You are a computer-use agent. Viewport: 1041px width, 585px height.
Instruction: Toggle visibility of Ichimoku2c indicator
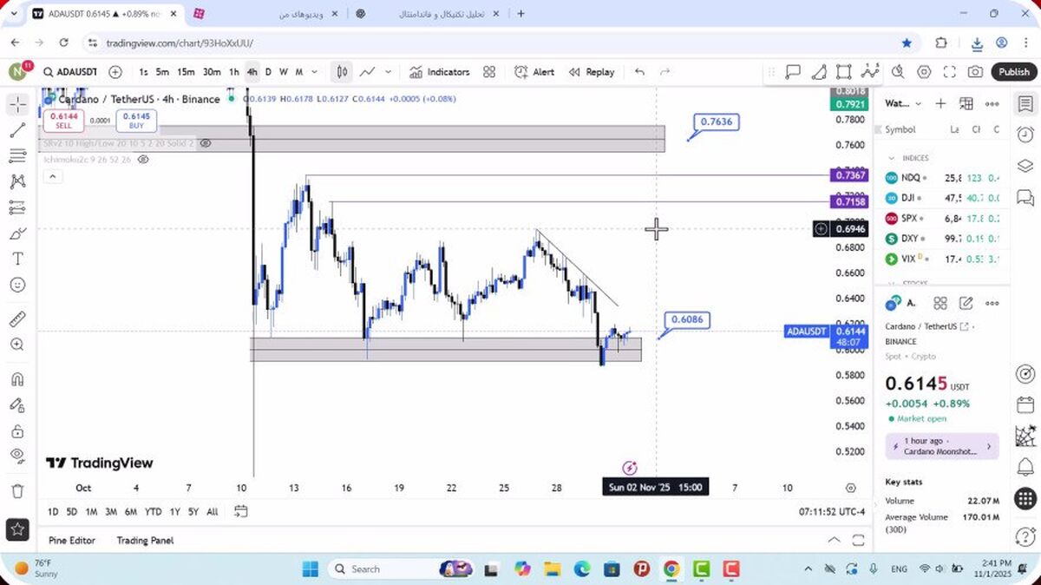pyautogui.click(x=143, y=160)
